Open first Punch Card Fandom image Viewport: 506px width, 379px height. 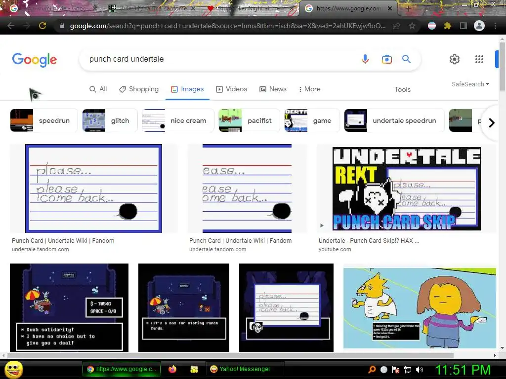(93, 189)
